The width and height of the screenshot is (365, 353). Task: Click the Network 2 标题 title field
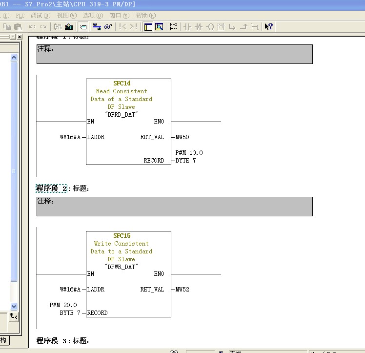81,188
